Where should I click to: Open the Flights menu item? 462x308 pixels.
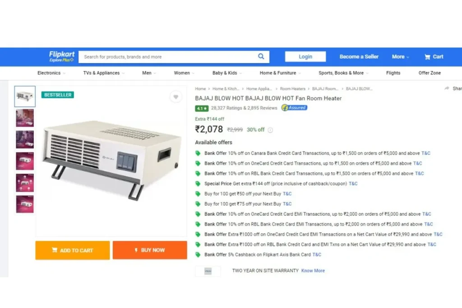pos(393,73)
